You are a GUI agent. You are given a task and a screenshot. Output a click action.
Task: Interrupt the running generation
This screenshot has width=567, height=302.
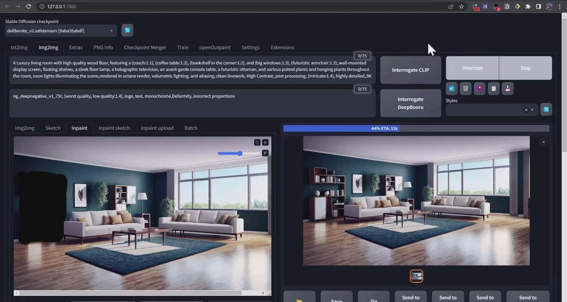(472, 68)
